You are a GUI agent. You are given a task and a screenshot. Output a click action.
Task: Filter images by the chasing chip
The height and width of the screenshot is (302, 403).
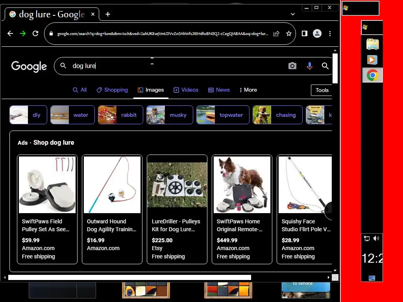pos(277,115)
